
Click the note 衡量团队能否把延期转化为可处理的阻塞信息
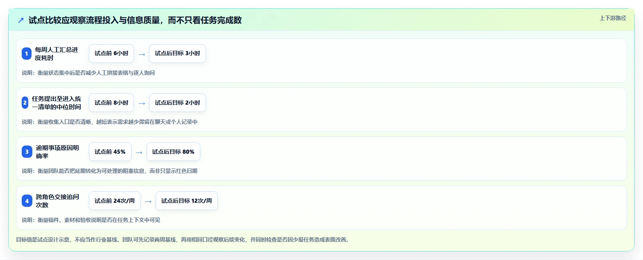coord(109,171)
